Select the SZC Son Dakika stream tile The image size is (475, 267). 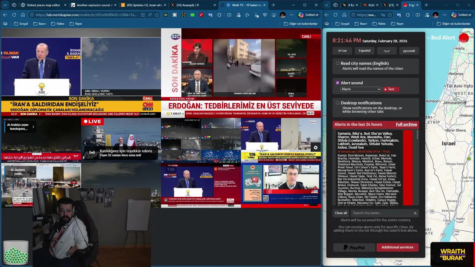(x=241, y=73)
